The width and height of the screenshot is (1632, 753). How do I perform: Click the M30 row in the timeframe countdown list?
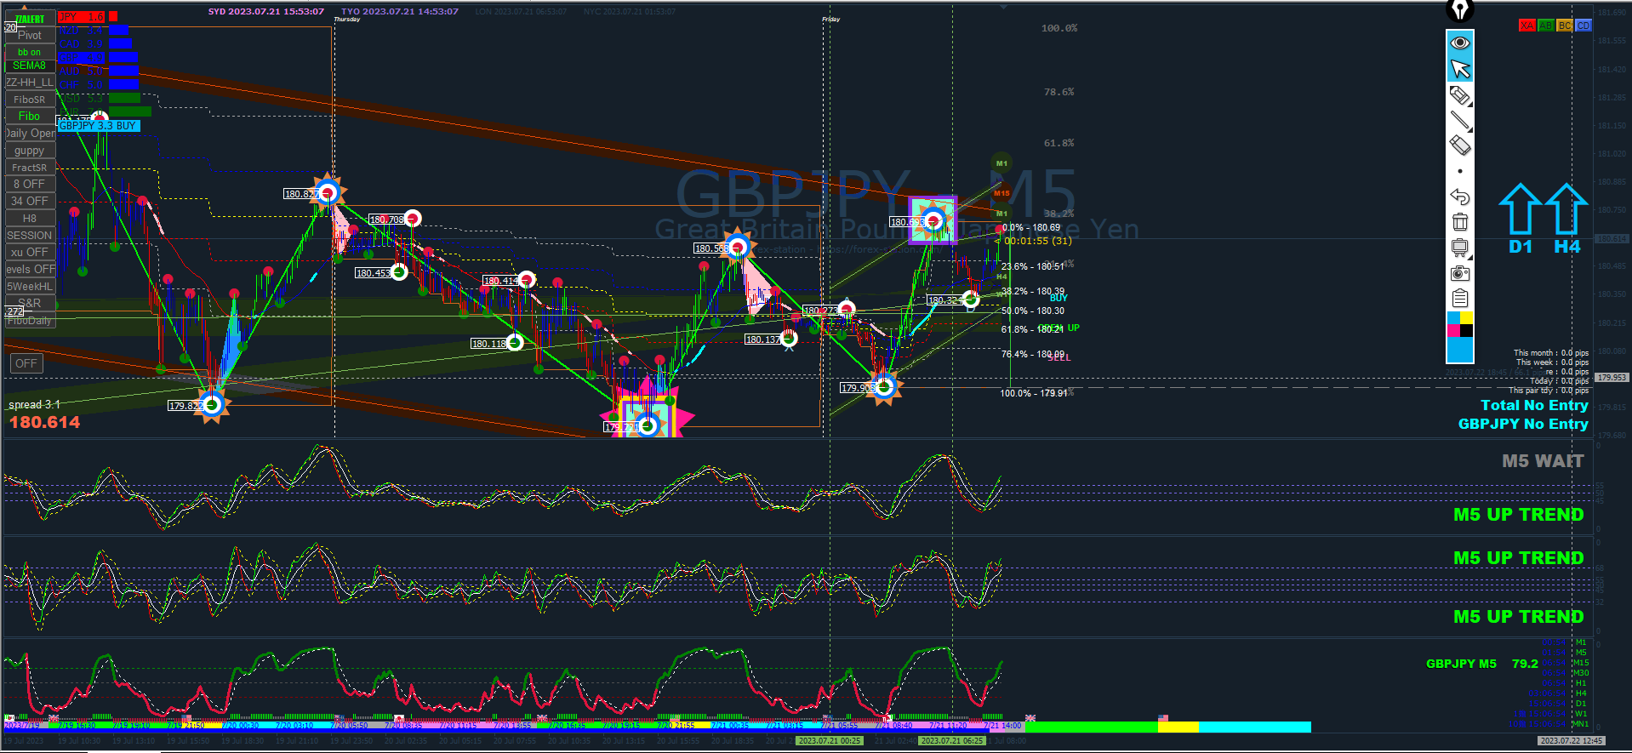(x=1566, y=673)
